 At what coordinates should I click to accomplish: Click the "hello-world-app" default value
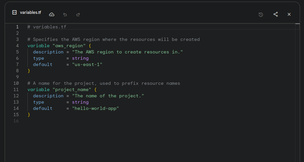(95, 109)
